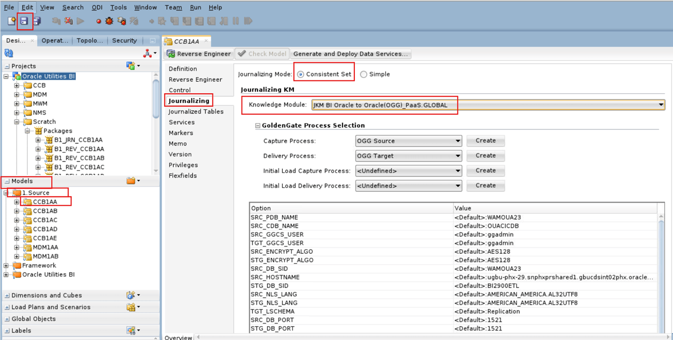Viewport: 673px width, 340px height.
Task: Select Consistent Set journalizing mode
Action: click(300, 74)
